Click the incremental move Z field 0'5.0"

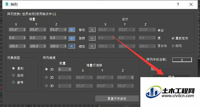(58, 30)
